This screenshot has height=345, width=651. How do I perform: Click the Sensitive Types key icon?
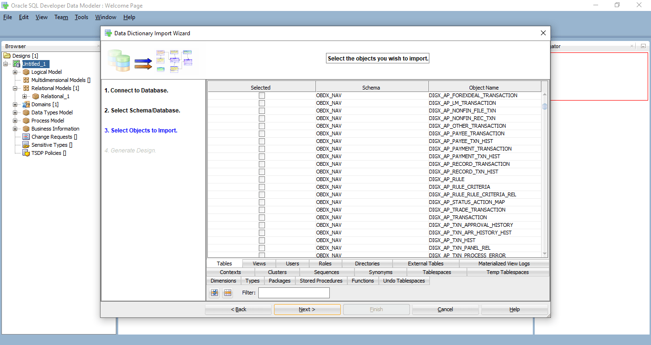tap(26, 145)
